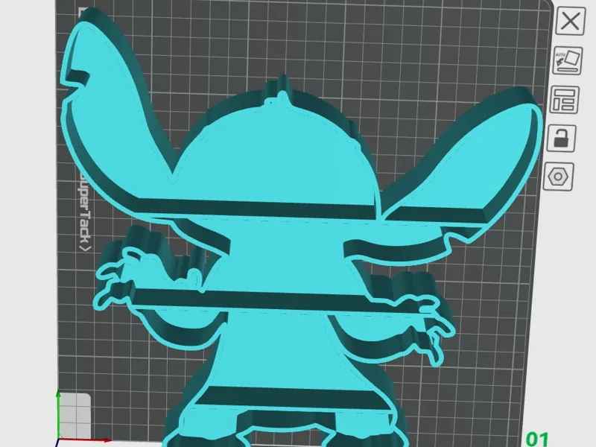Screen dimensions: 596x447
Task: Open the arrange plate layout icon
Action: 565,100
